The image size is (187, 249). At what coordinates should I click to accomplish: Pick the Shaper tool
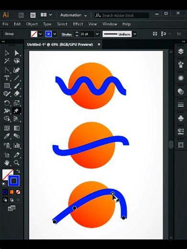coord(7,94)
